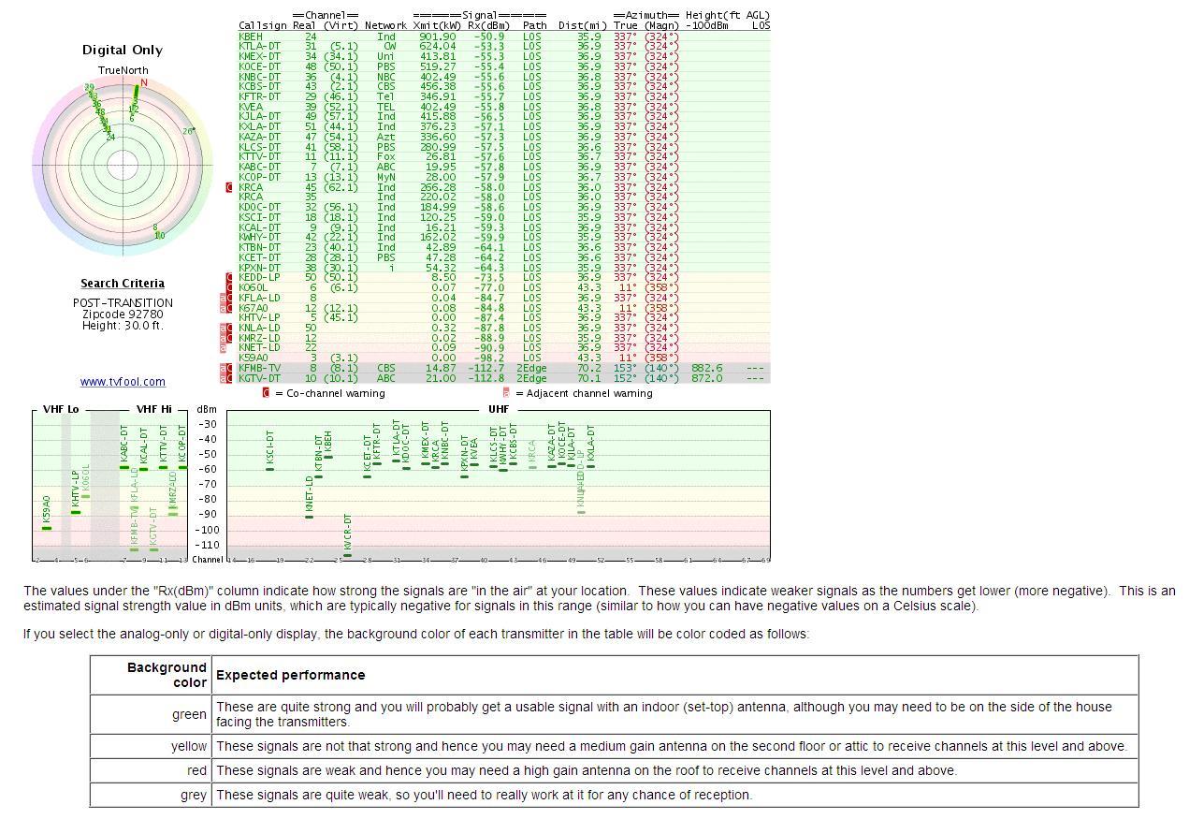Click the adjacent-channel 'a' icon beside KGTV-DT
This screenshot has width=1189, height=819.
click(x=224, y=378)
